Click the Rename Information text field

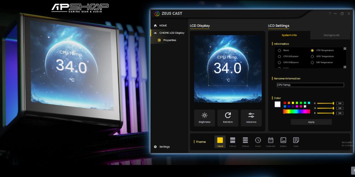pyautogui.click(x=310, y=85)
